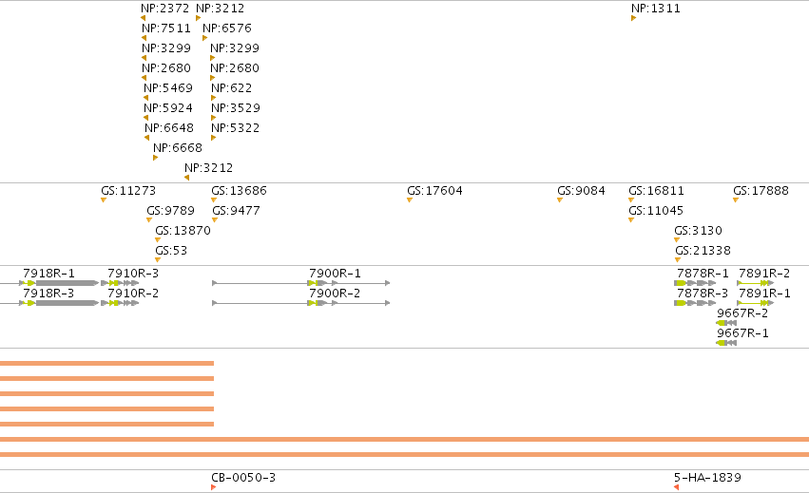This screenshot has height=493, width=809.
Task: Select the marker under GS:17604
Action: [410, 200]
